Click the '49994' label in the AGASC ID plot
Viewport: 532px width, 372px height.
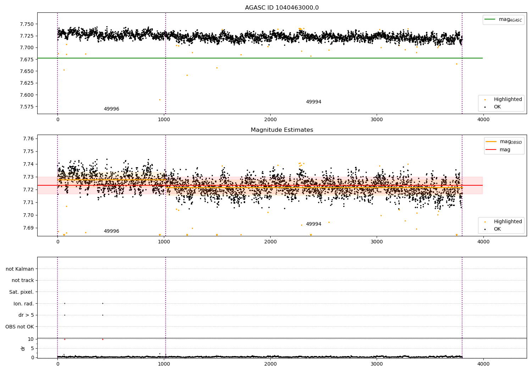(x=314, y=102)
